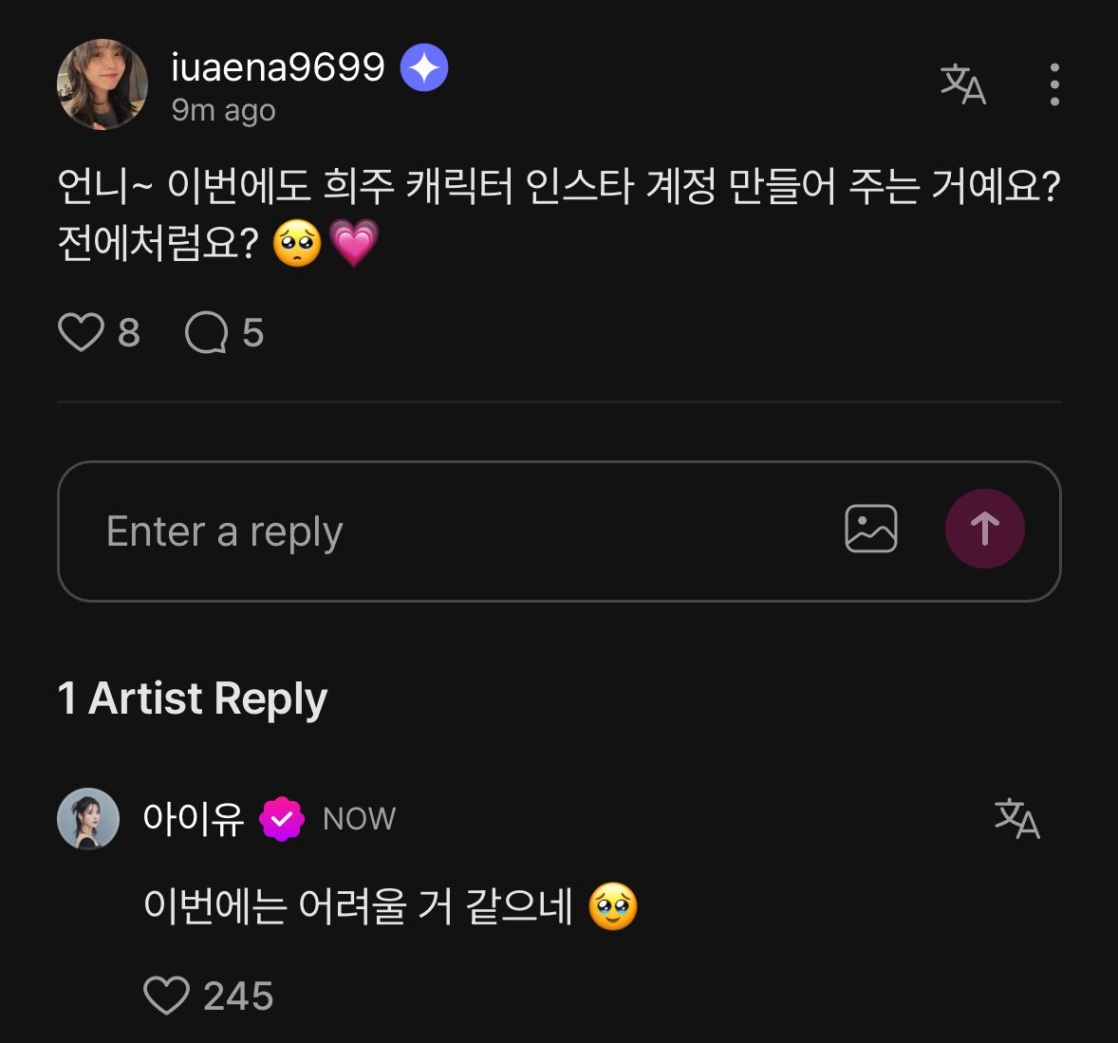This screenshot has height=1043, width=1118.
Task: Open the comment thread bubble icon
Action: click(205, 331)
